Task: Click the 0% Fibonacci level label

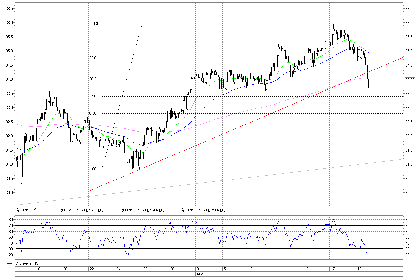Action: (x=96, y=24)
